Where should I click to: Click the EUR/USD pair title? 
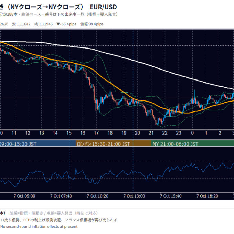pyautogui.click(x=103, y=7)
